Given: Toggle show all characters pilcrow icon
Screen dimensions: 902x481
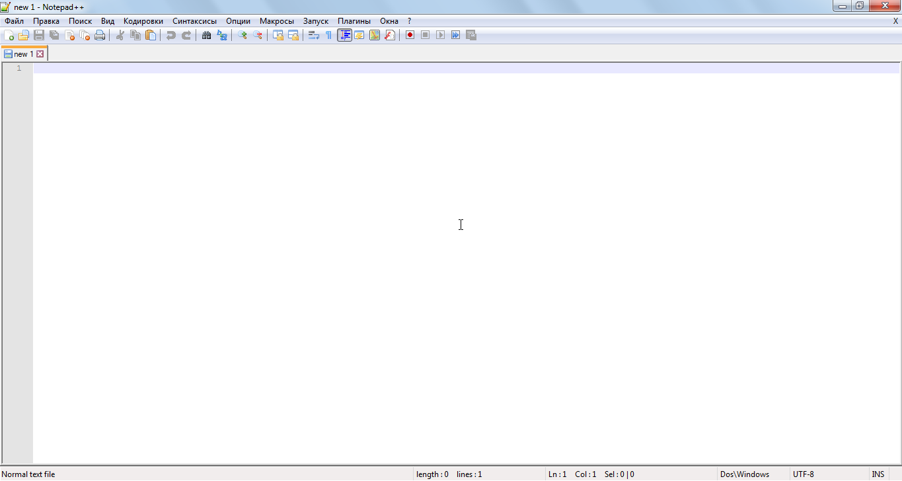Looking at the screenshot, I should pyautogui.click(x=328, y=35).
